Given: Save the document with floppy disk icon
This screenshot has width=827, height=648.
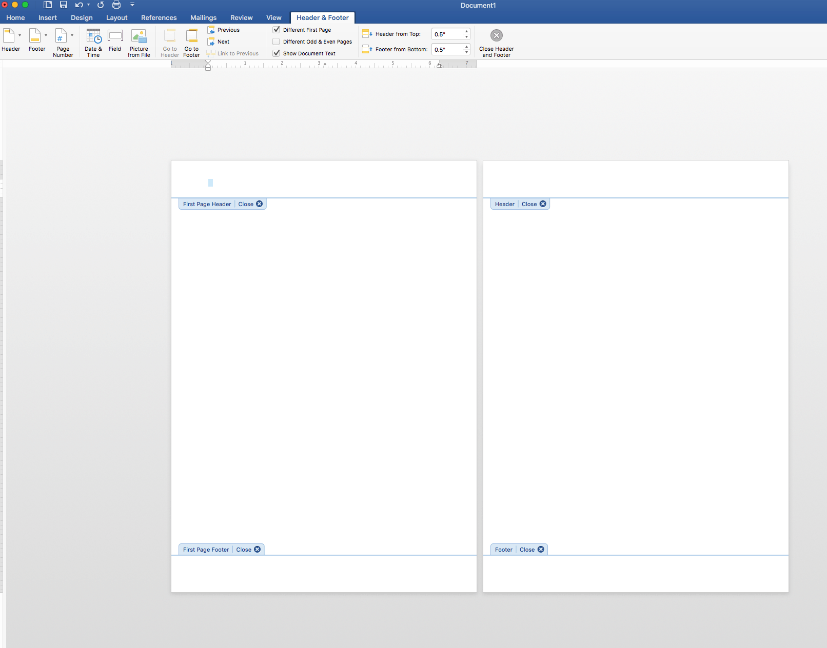Looking at the screenshot, I should click(x=64, y=5).
